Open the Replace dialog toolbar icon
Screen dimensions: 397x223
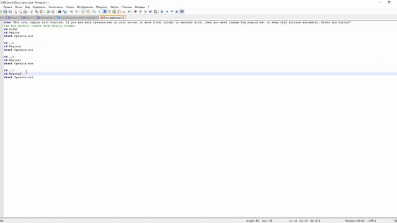[65, 12]
